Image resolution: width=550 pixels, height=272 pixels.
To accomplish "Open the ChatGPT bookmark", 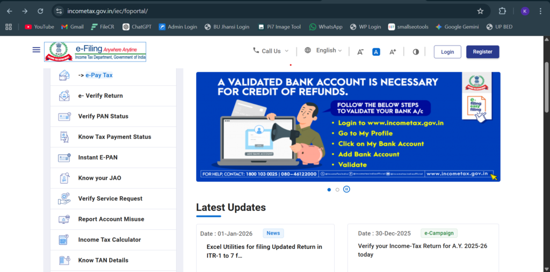I will pos(137,27).
